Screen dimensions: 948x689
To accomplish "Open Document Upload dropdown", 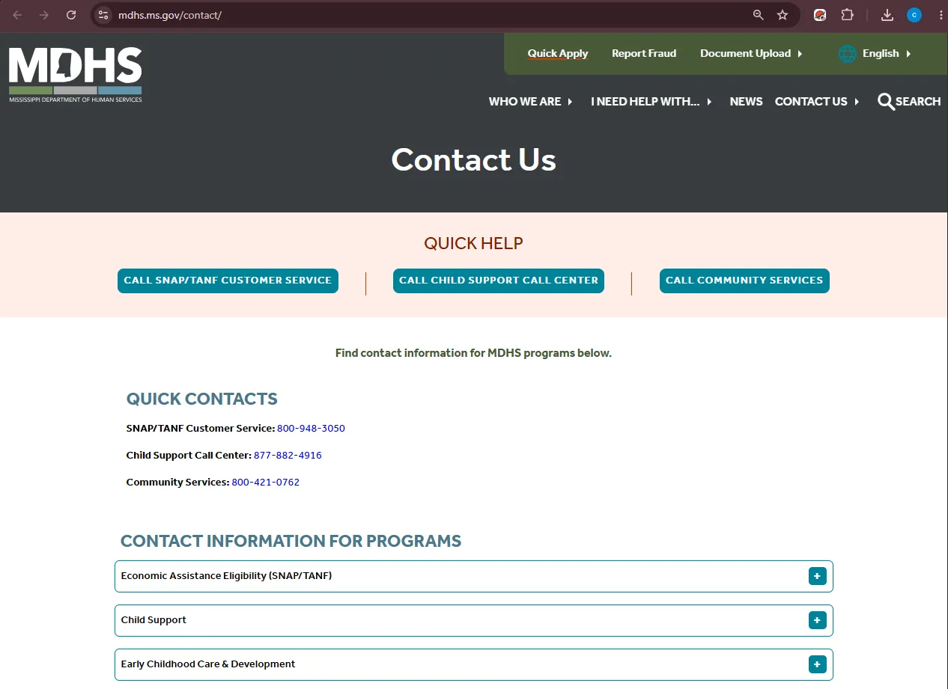I will point(751,53).
